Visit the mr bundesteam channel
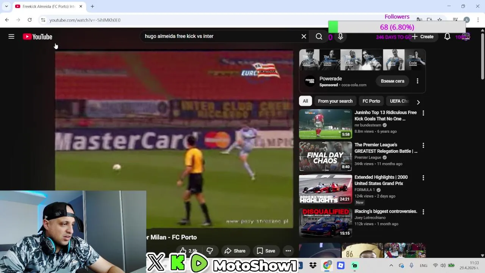The height and width of the screenshot is (273, 485). pos(368,125)
